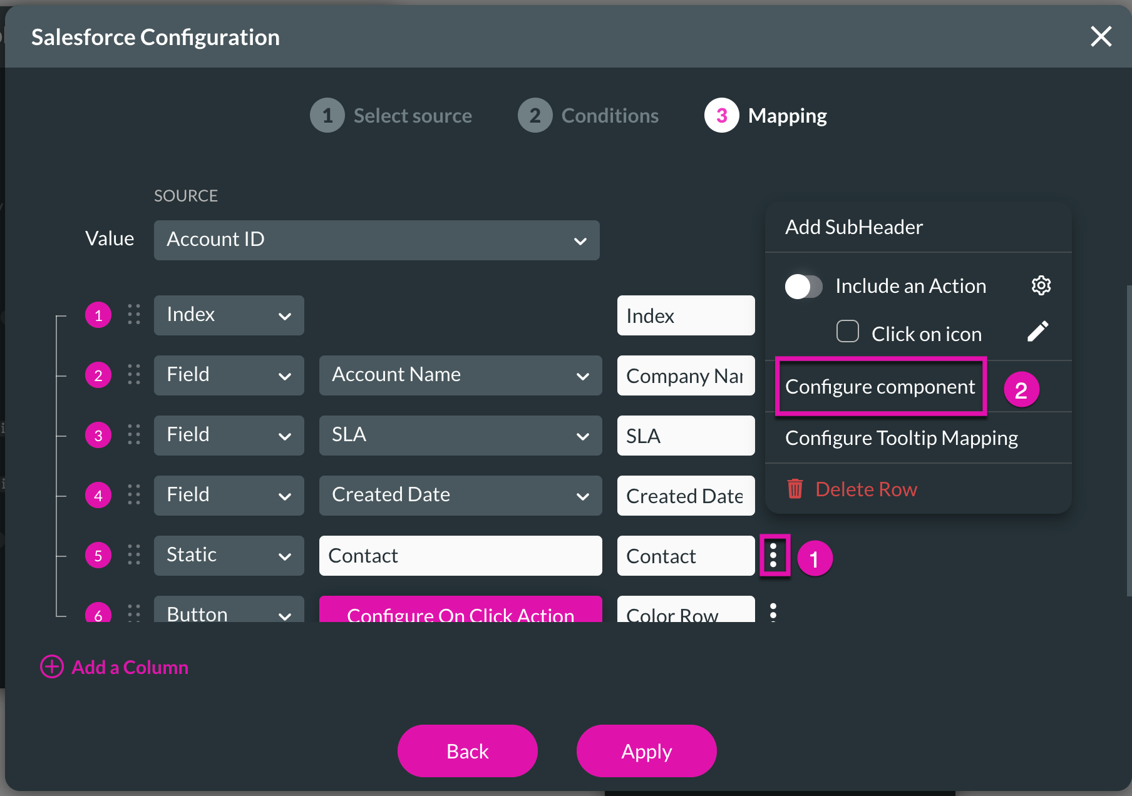Click the Index header text field
The width and height of the screenshot is (1132, 796).
686,315
